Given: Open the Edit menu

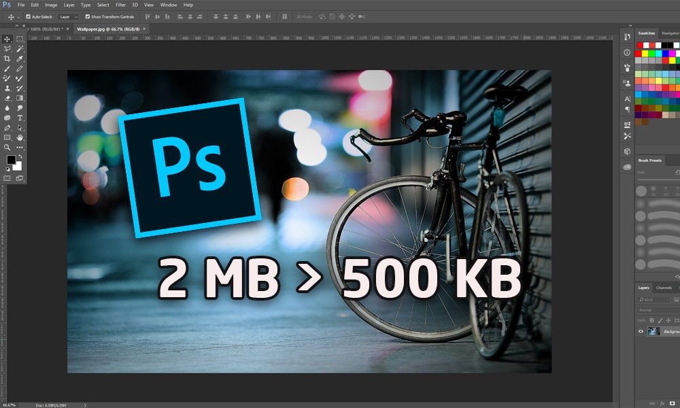Looking at the screenshot, I should [35, 5].
